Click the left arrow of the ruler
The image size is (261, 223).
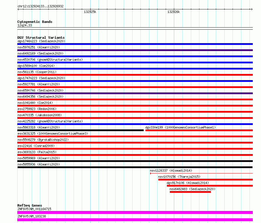tap(18, 9)
